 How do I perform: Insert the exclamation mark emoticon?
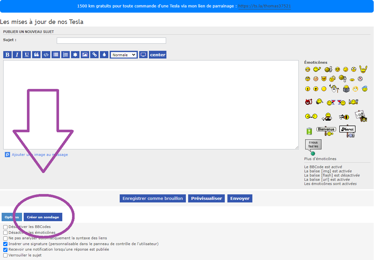308,89
